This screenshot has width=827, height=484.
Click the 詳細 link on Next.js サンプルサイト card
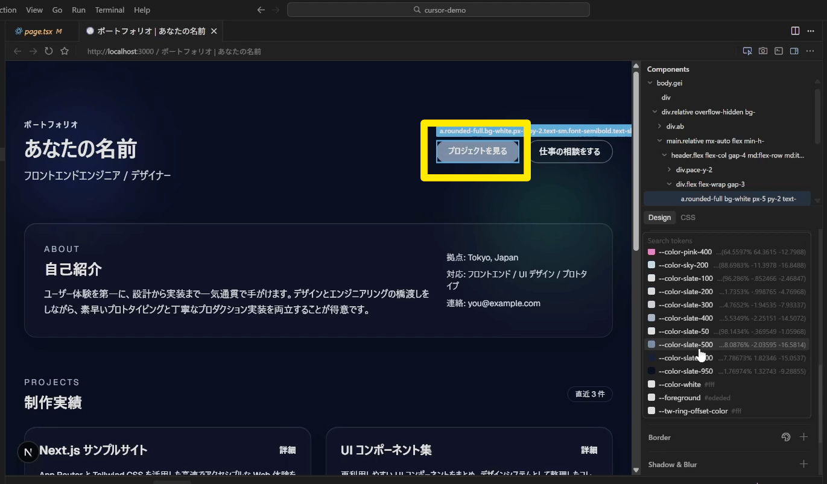click(x=287, y=450)
